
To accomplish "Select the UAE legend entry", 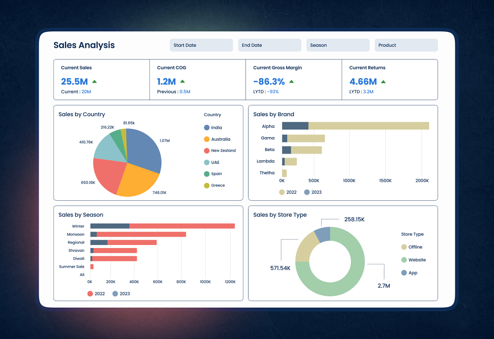I will pos(211,162).
